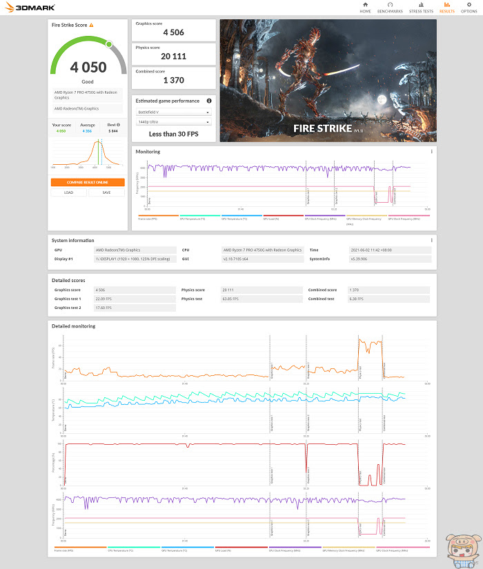Click the GUI version v2.18.7185 field
The image size is (483, 569).
[263, 259]
